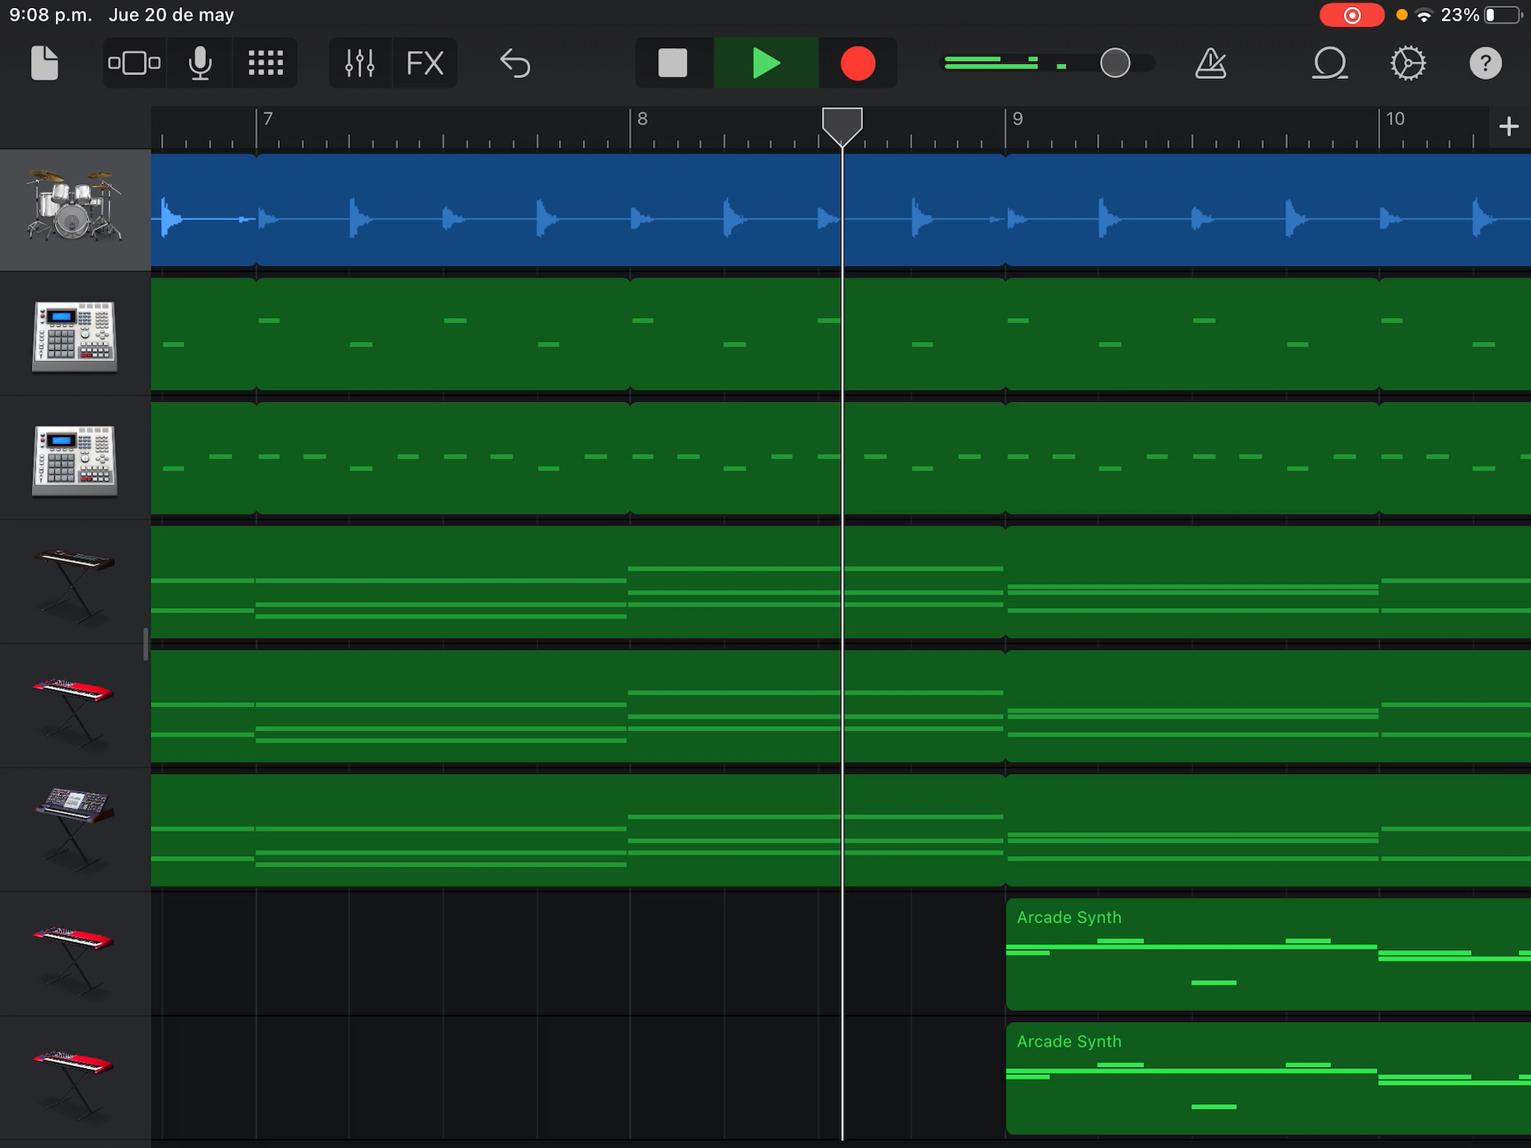Tap the Wi-Fi status icon
This screenshot has width=1531, height=1148.
[1424, 15]
